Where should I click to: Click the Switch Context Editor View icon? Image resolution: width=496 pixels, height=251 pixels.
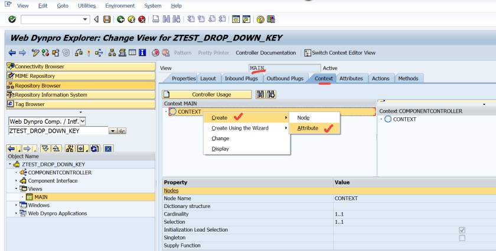308,53
